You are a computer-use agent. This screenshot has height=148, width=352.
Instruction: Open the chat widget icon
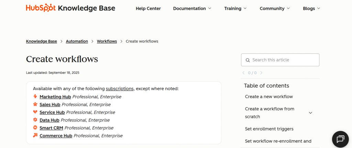340,139
